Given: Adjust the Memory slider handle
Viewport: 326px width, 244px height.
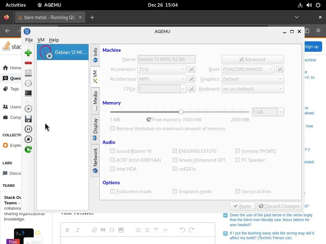Looking at the screenshot, I should 181,112.
